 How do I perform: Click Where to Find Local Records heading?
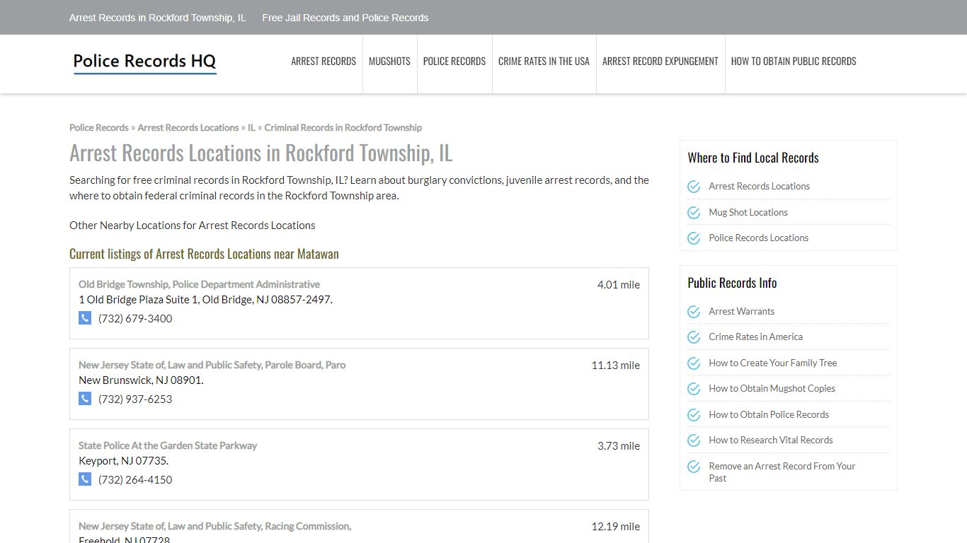[x=753, y=158]
